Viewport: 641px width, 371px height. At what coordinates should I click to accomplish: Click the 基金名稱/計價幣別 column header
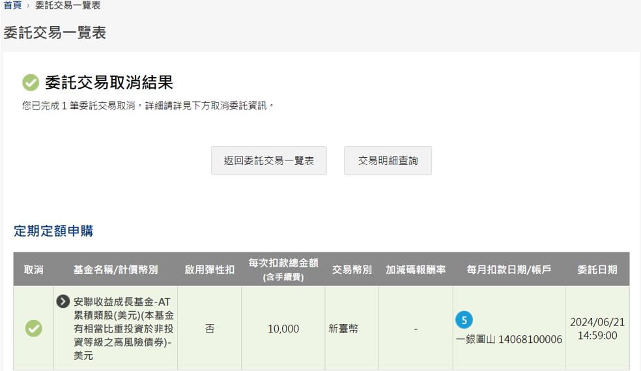point(115,269)
